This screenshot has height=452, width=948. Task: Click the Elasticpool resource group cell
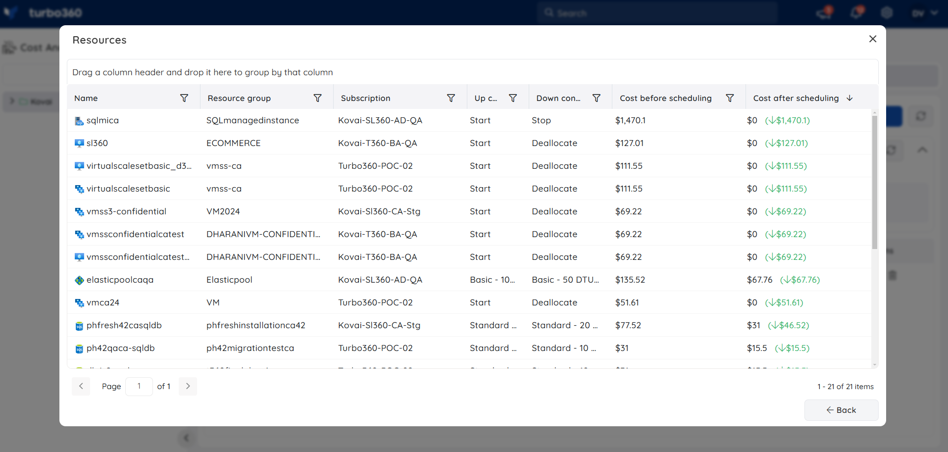(x=229, y=280)
